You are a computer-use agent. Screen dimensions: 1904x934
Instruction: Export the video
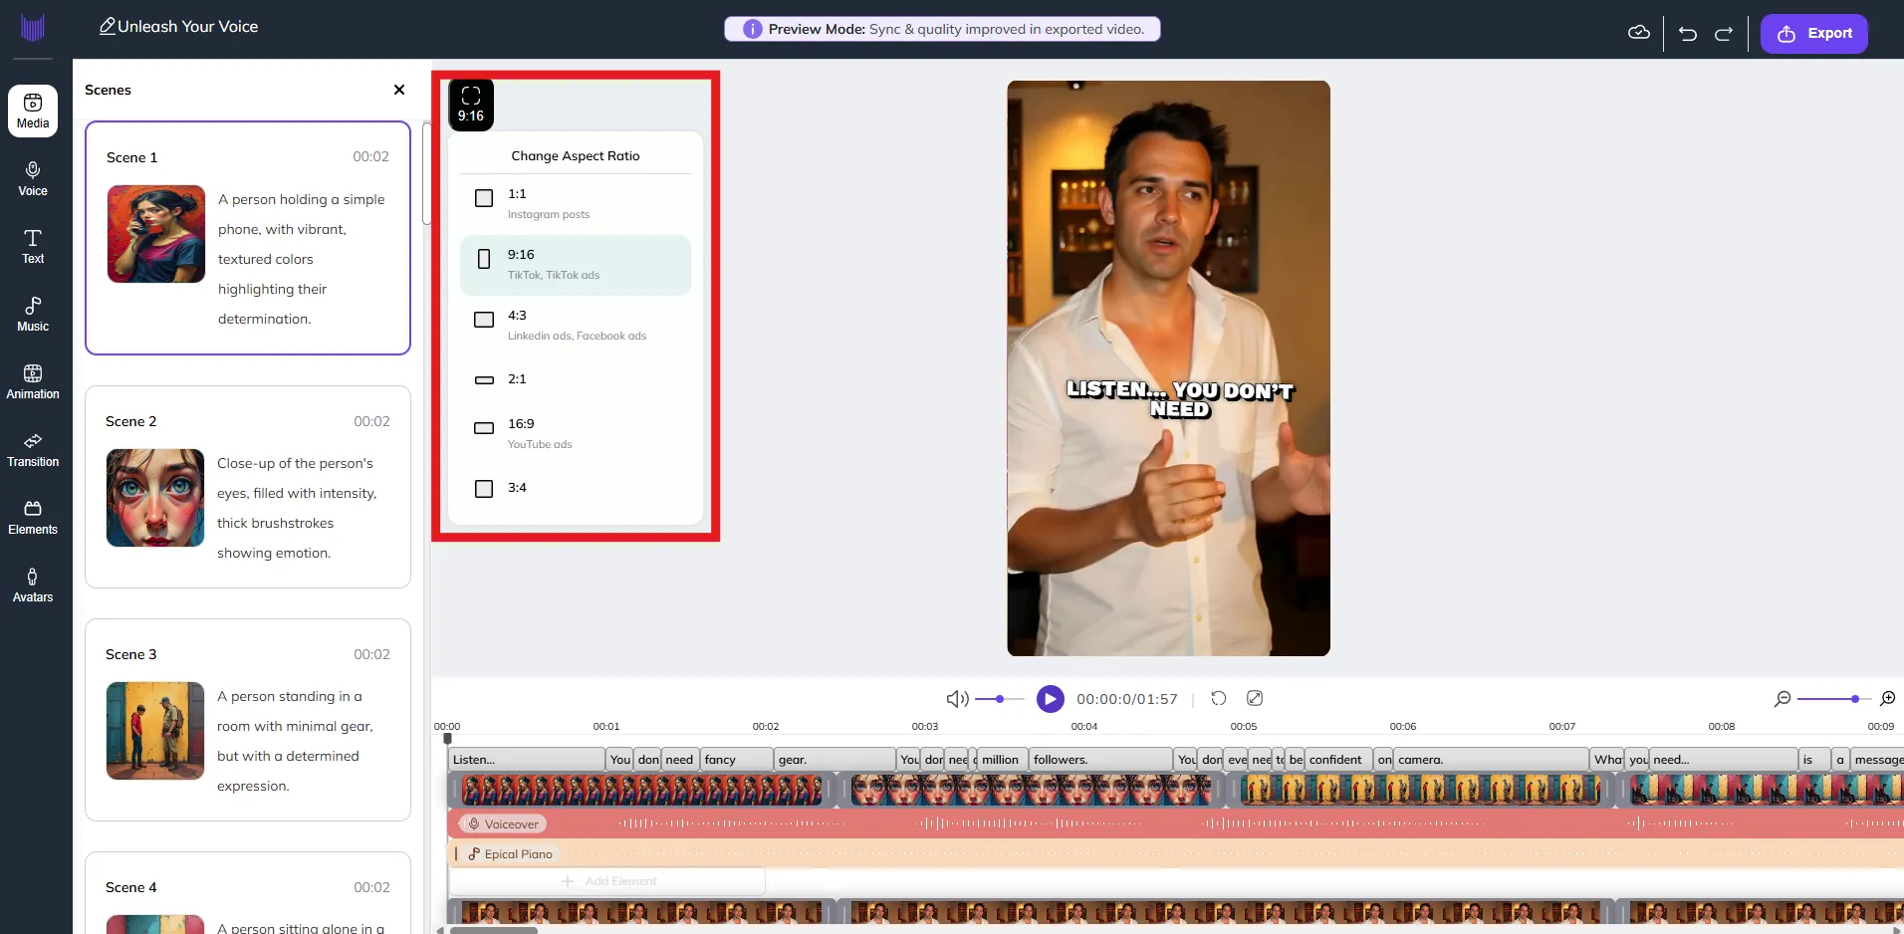click(1813, 33)
